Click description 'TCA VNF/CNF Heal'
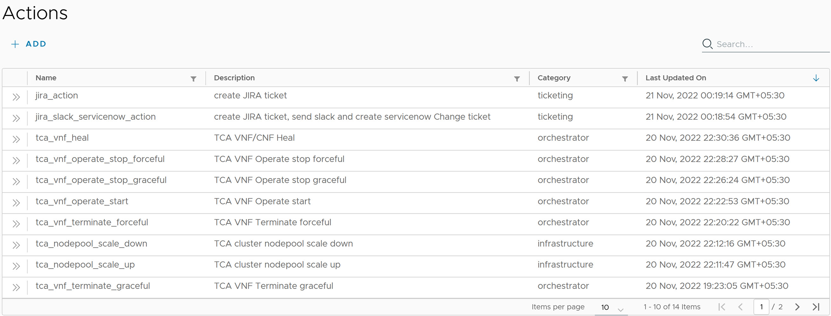Image resolution: width=831 pixels, height=316 pixels. tap(254, 138)
